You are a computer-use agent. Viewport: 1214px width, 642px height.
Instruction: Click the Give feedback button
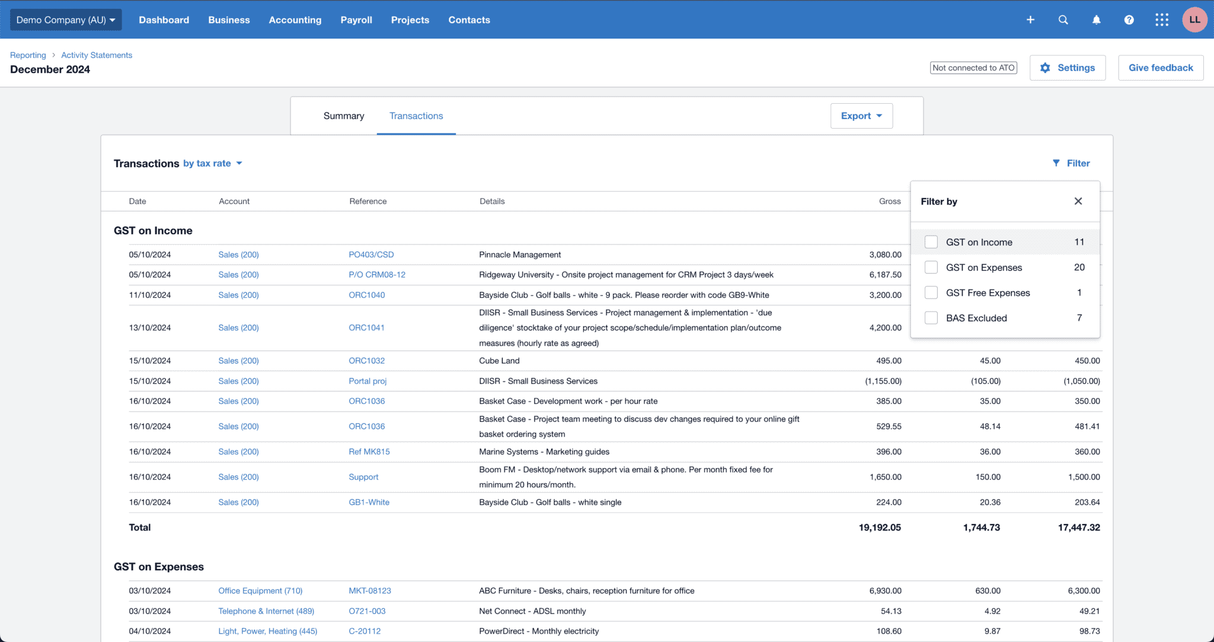tap(1160, 68)
